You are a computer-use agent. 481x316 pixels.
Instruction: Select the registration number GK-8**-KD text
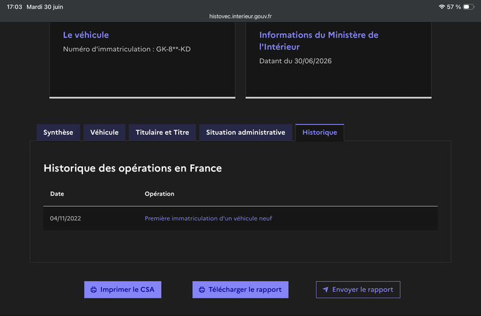pyautogui.click(x=173, y=49)
